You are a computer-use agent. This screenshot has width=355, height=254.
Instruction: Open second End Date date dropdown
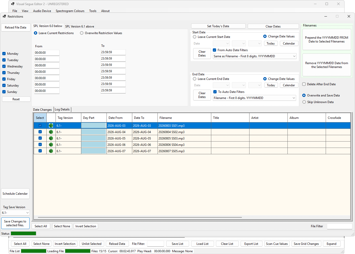[239, 85]
